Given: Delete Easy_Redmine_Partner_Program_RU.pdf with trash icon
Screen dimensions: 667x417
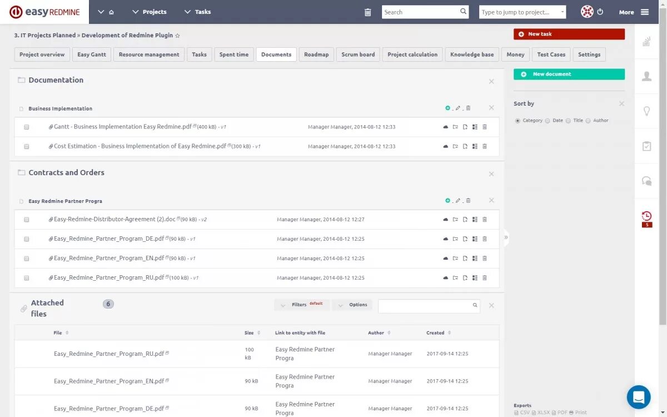Looking at the screenshot, I should [485, 277].
